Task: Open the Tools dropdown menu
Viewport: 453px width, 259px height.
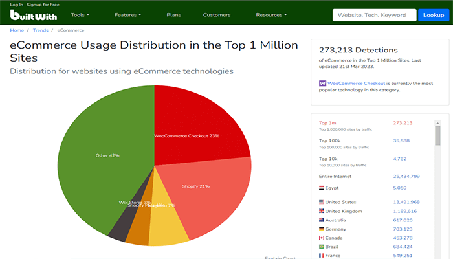Action: click(x=80, y=14)
